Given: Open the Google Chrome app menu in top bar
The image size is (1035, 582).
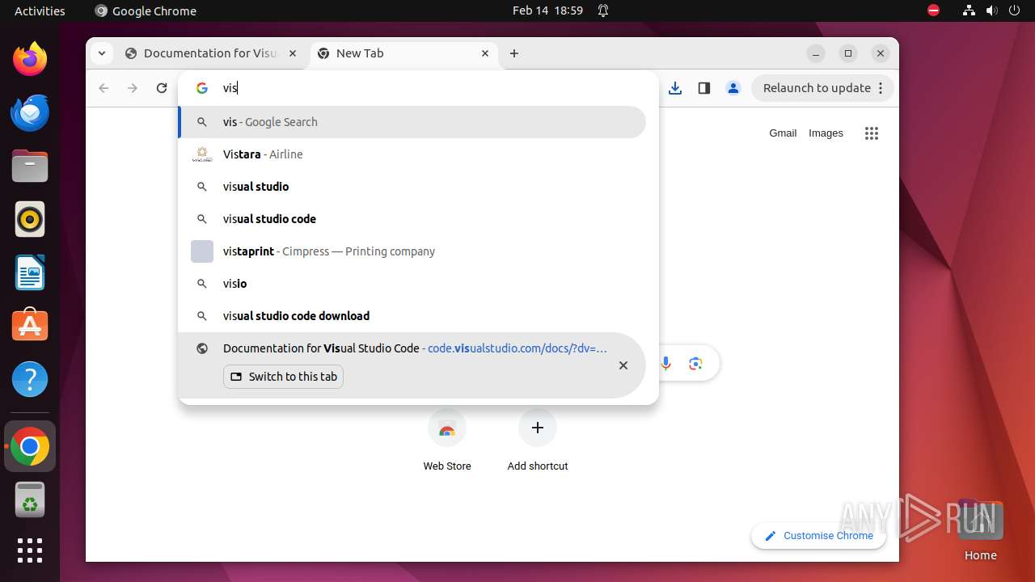Looking at the screenshot, I should click(x=146, y=11).
